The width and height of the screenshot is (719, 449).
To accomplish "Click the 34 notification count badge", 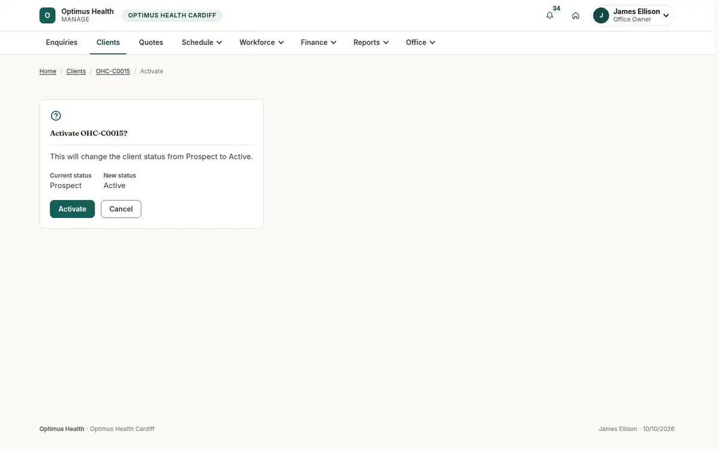I will 557,8.
